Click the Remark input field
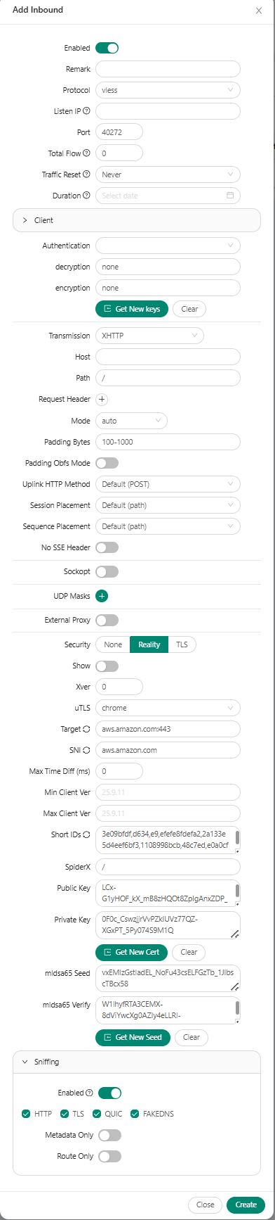This screenshot has width=275, height=1220. pyautogui.click(x=168, y=69)
